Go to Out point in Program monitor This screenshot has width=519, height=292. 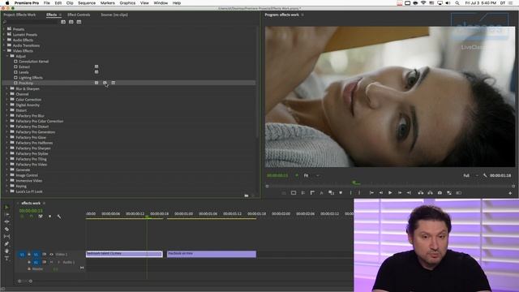(x=409, y=193)
